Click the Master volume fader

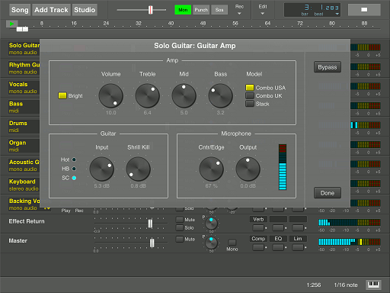tap(152, 243)
